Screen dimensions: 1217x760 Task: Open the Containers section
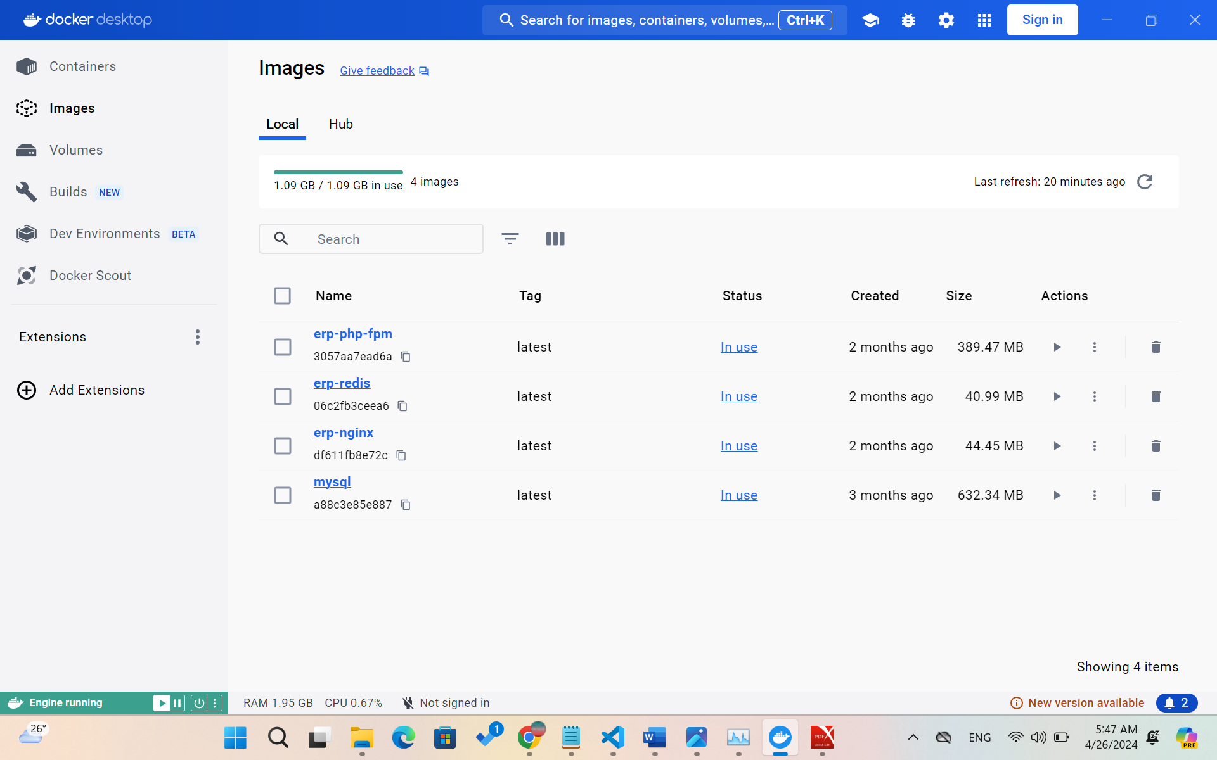pyautogui.click(x=82, y=66)
